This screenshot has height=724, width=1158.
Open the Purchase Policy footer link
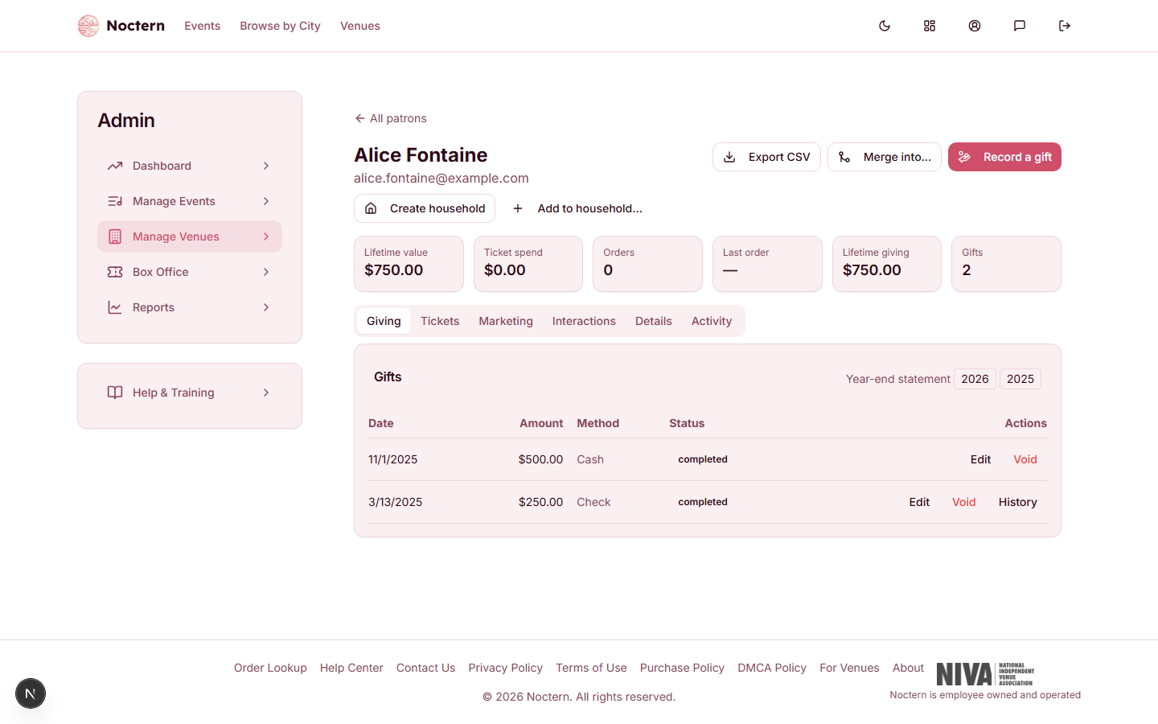pyautogui.click(x=682, y=668)
